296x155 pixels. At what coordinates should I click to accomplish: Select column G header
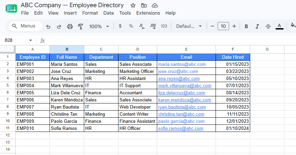267,49
